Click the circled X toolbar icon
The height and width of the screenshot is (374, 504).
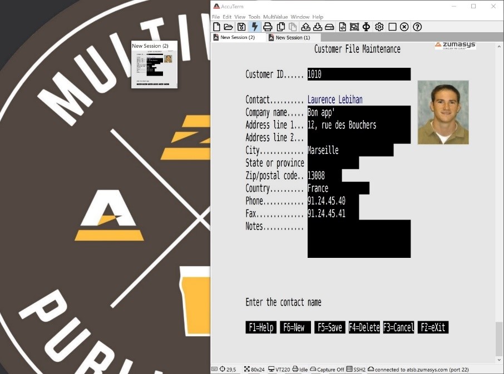(404, 27)
